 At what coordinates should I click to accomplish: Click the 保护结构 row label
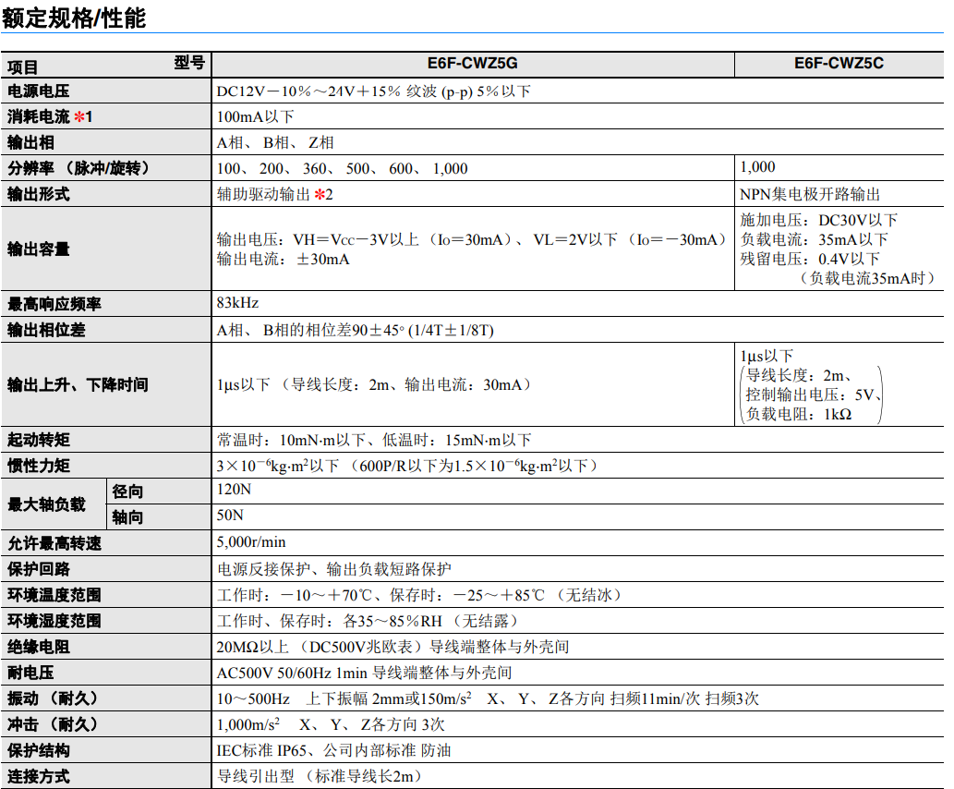coord(39,750)
